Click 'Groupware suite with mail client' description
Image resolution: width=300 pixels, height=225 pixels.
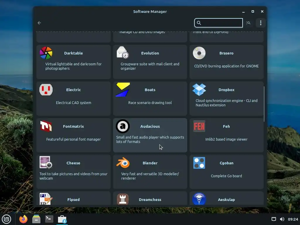[150, 66]
